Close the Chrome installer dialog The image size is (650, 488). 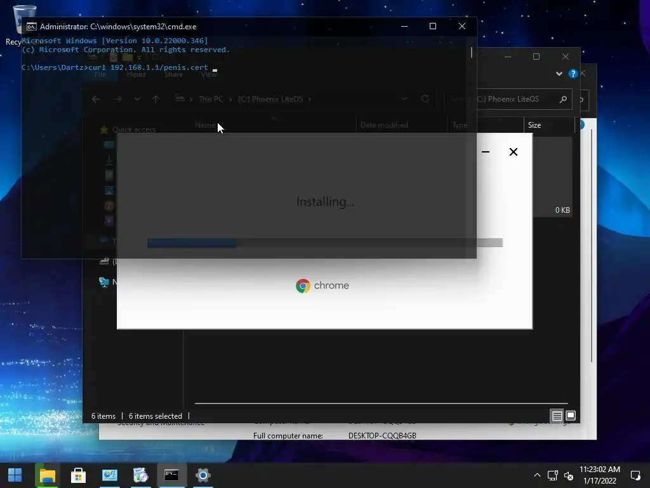coord(513,152)
